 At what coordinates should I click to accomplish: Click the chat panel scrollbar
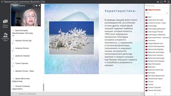(44, 87)
